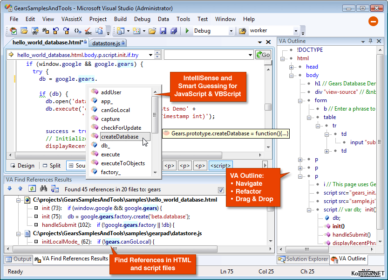
Task: Open the VAssistX menu
Action: pos(72,19)
